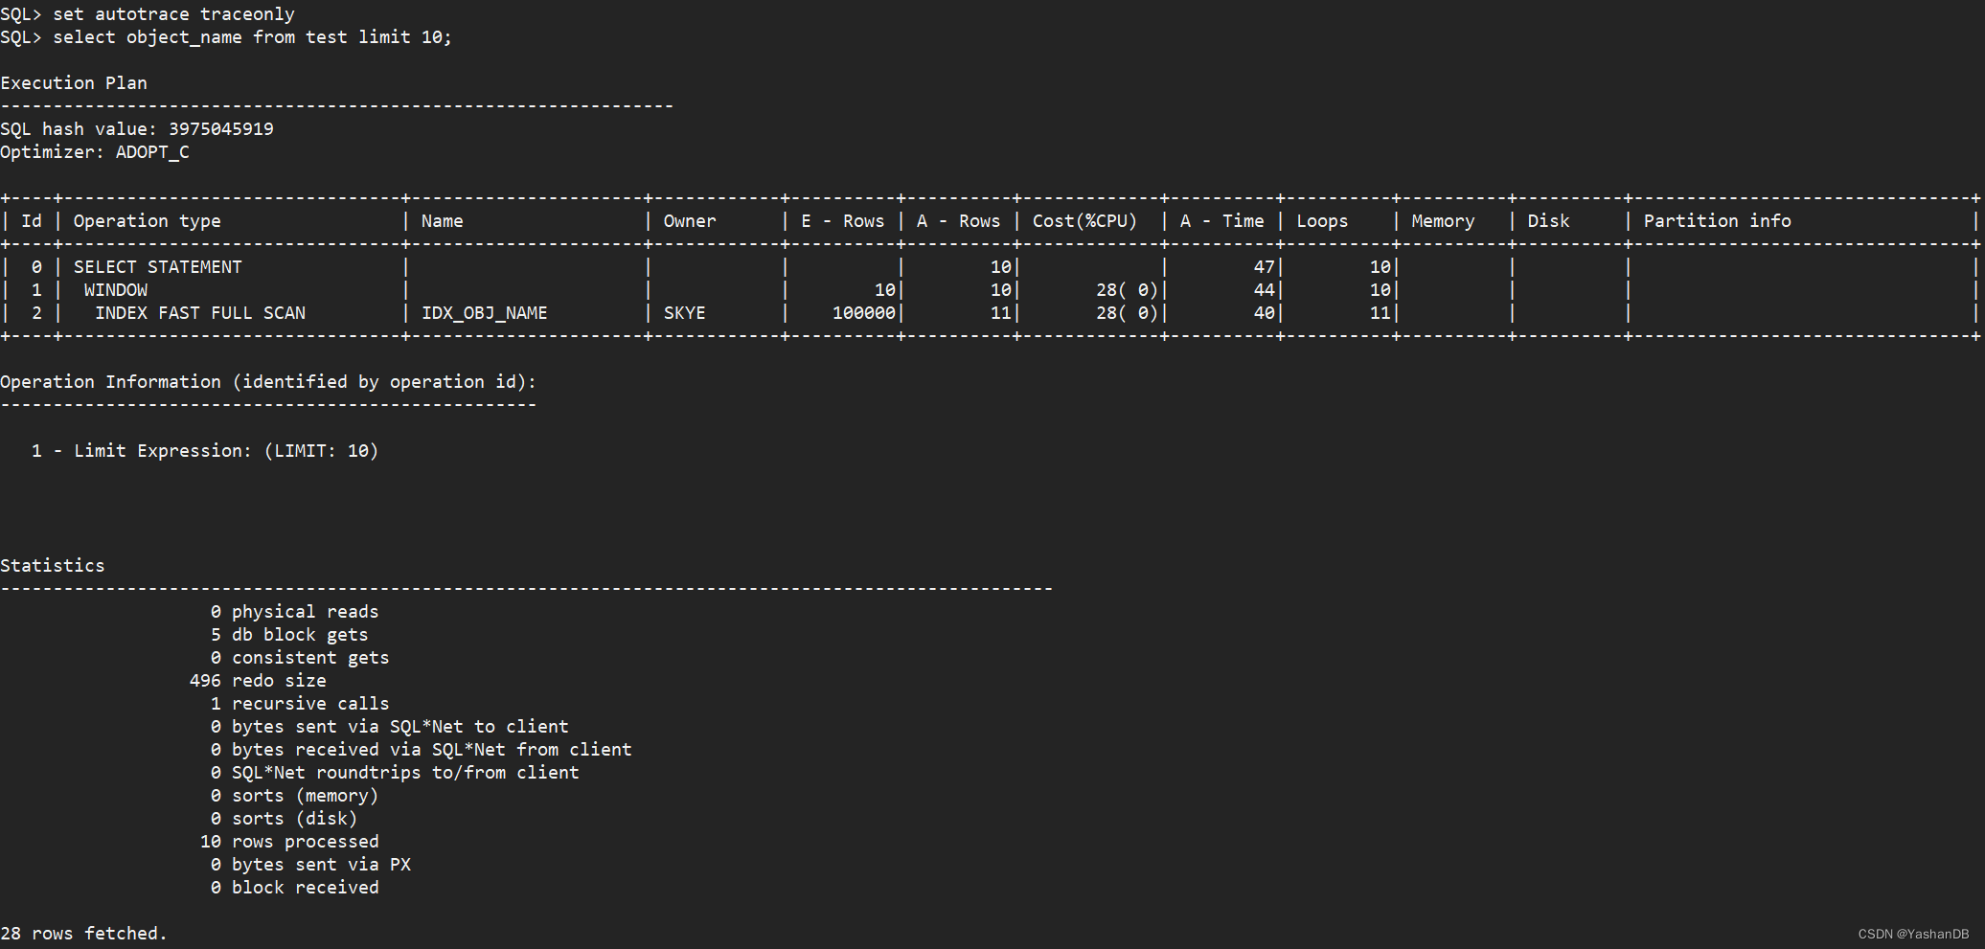1985x949 pixels.
Task: Click the SQL hash value 3975045919
Action: pyautogui.click(x=221, y=129)
